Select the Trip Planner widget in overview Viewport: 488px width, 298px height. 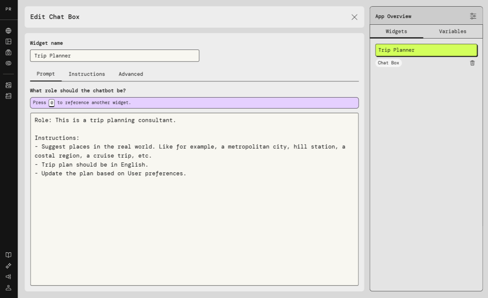coord(426,50)
